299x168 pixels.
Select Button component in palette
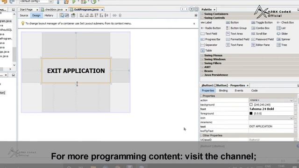[232, 22]
